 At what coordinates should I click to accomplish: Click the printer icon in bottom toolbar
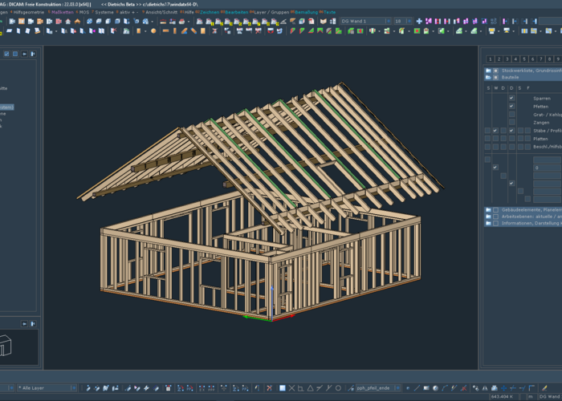click(x=495, y=388)
